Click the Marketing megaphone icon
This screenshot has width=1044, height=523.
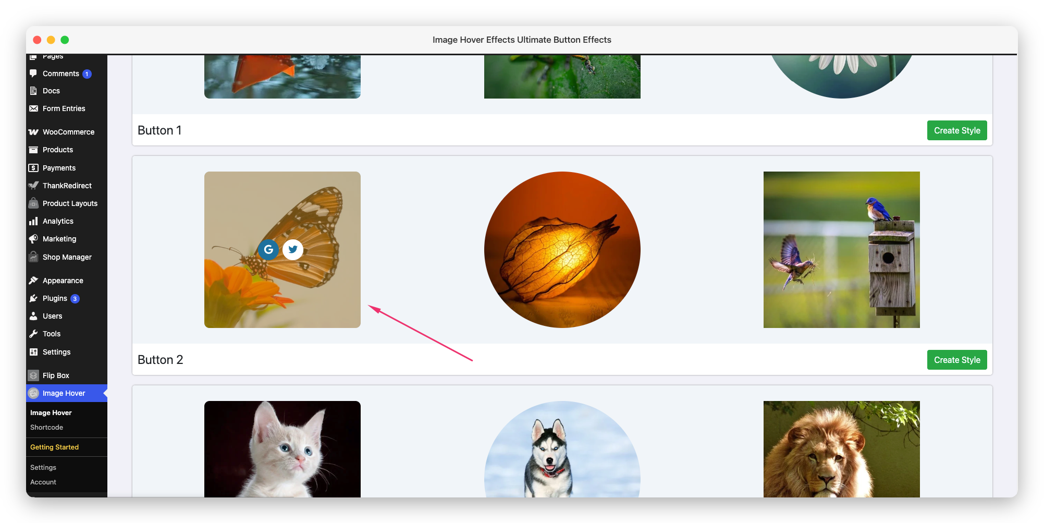[x=33, y=239]
